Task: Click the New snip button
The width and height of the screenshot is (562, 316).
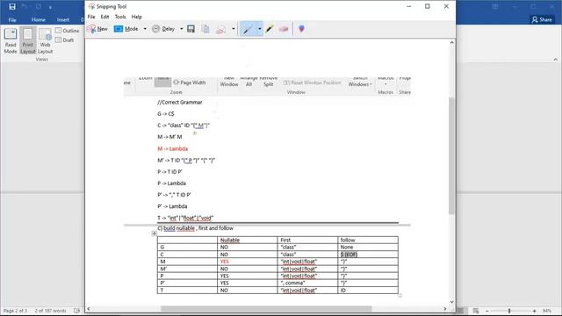Action: click(97, 29)
